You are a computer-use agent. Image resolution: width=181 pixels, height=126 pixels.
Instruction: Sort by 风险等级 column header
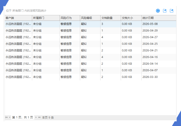pos(90,18)
